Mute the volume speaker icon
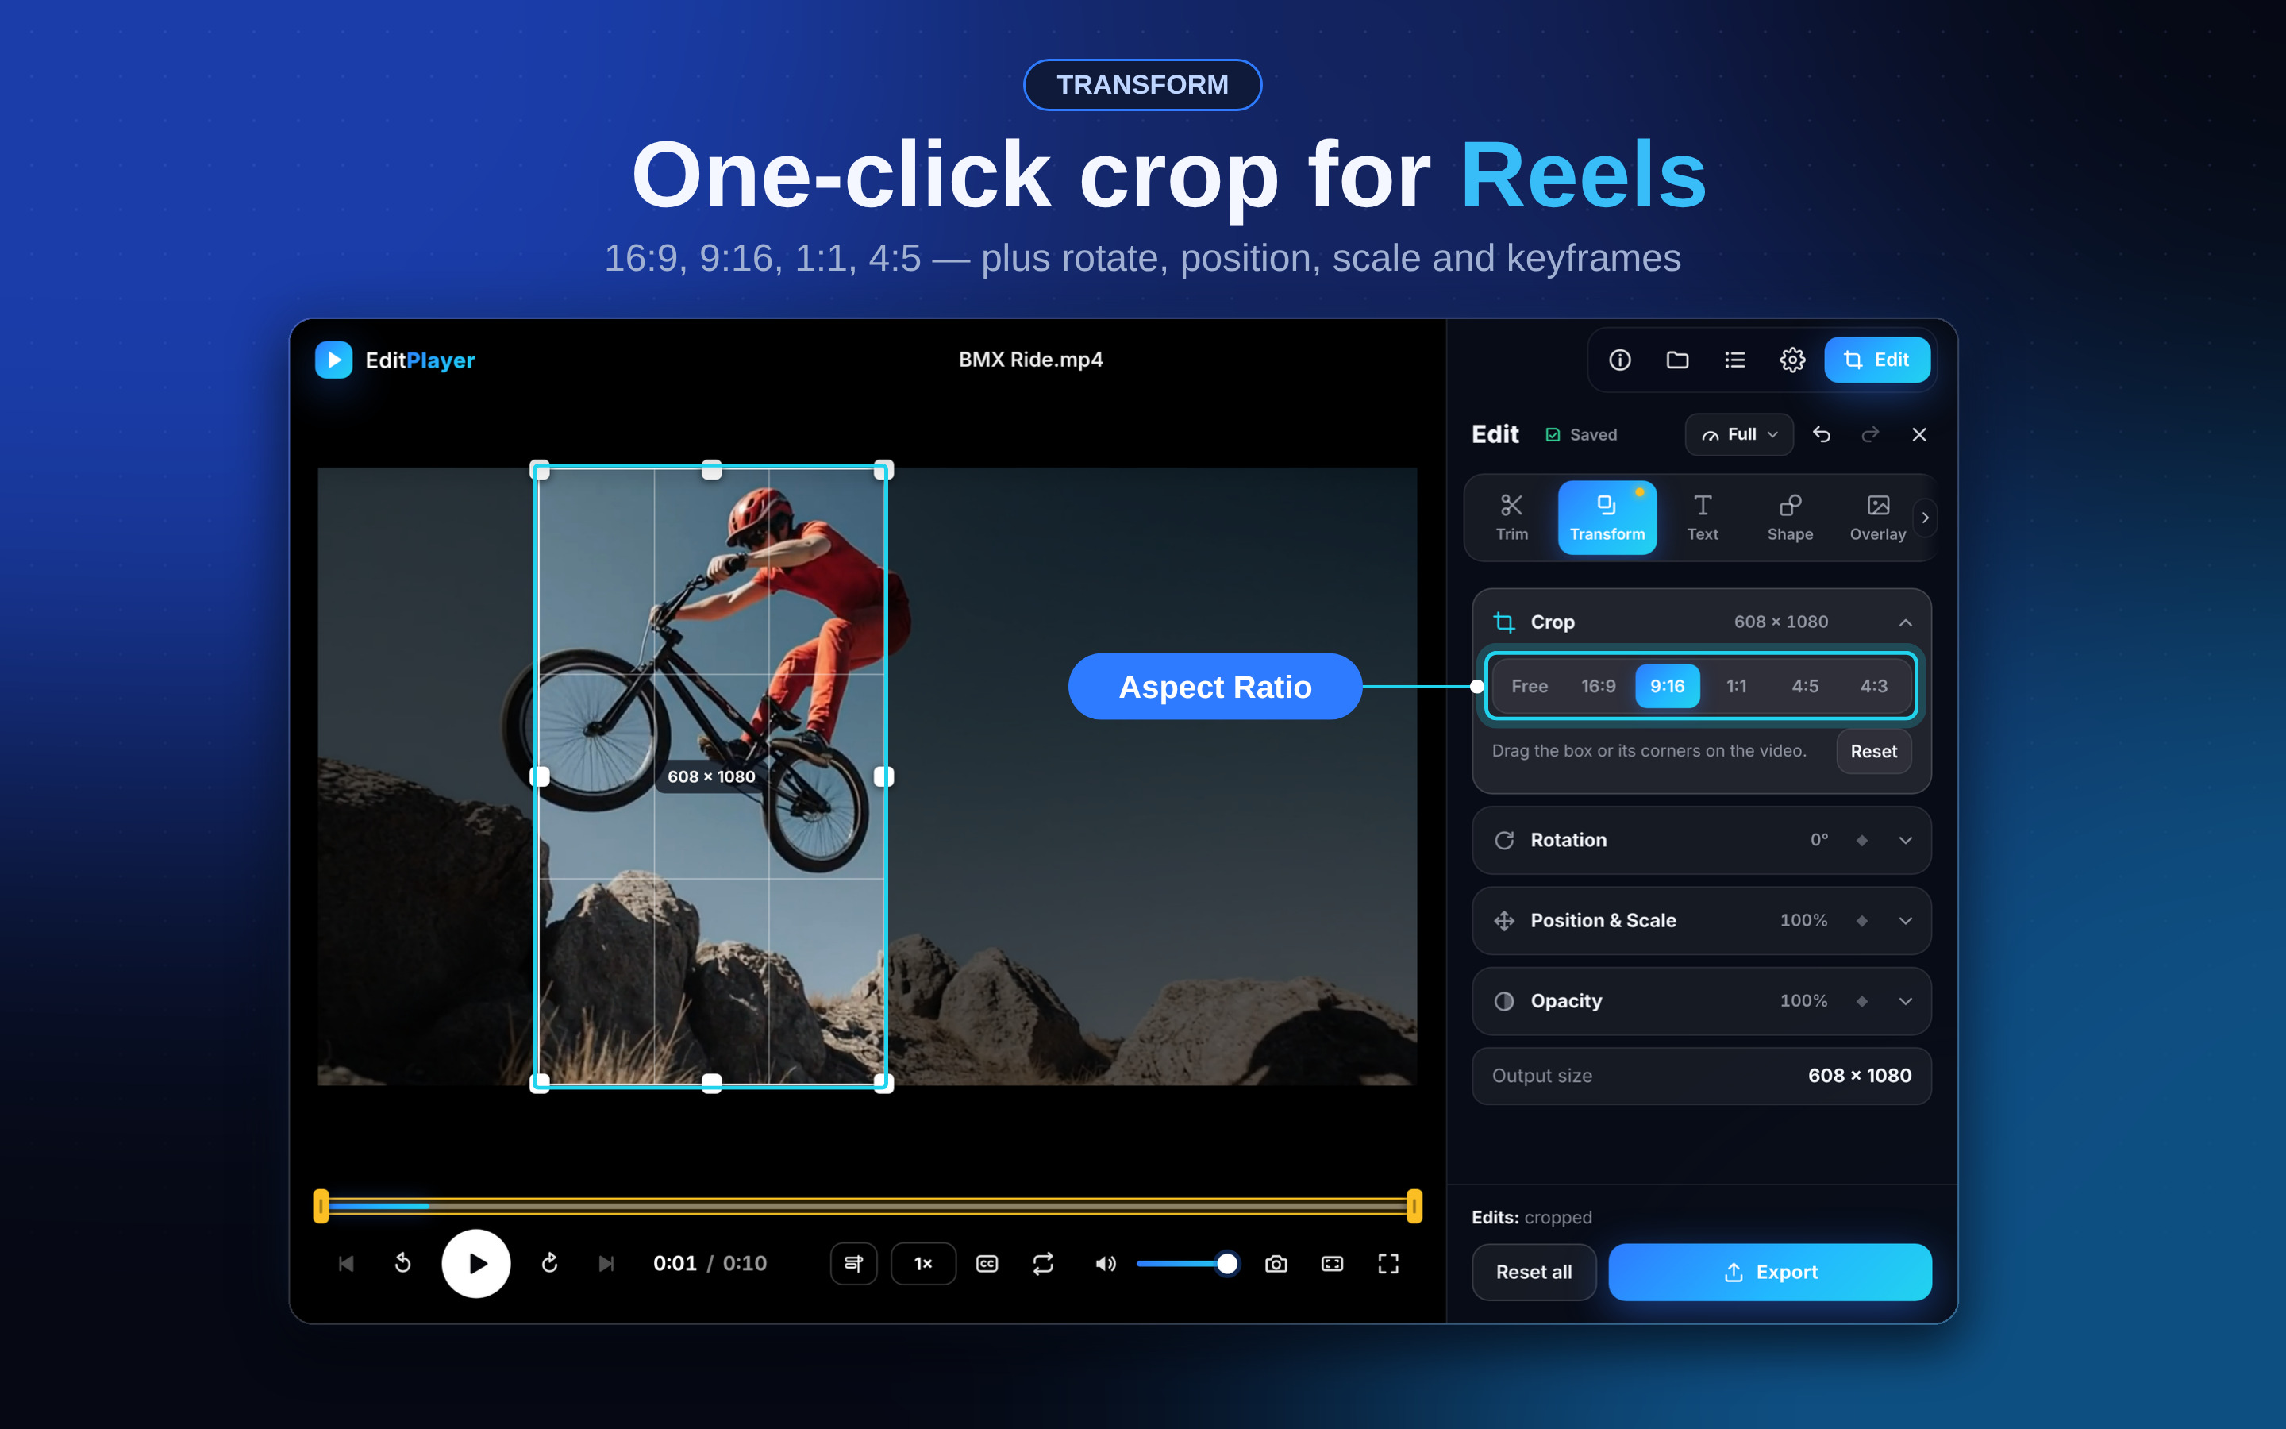Viewport: 2286px width, 1429px height. point(1105,1264)
